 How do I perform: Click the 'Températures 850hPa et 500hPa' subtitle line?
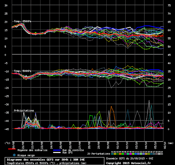[47, 163]
